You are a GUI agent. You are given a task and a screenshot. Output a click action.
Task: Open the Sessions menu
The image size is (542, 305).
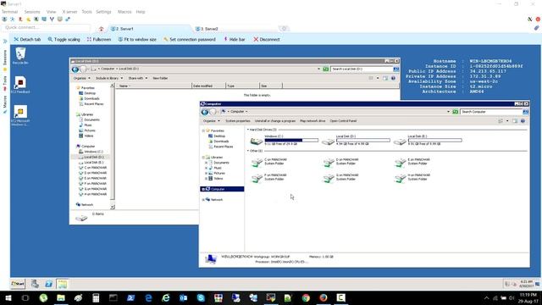32,12
